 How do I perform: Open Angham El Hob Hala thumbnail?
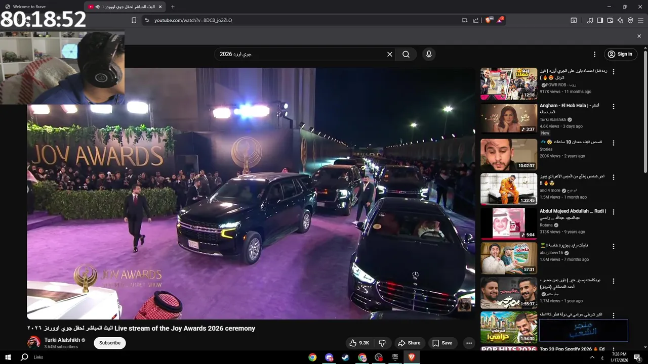point(509,118)
